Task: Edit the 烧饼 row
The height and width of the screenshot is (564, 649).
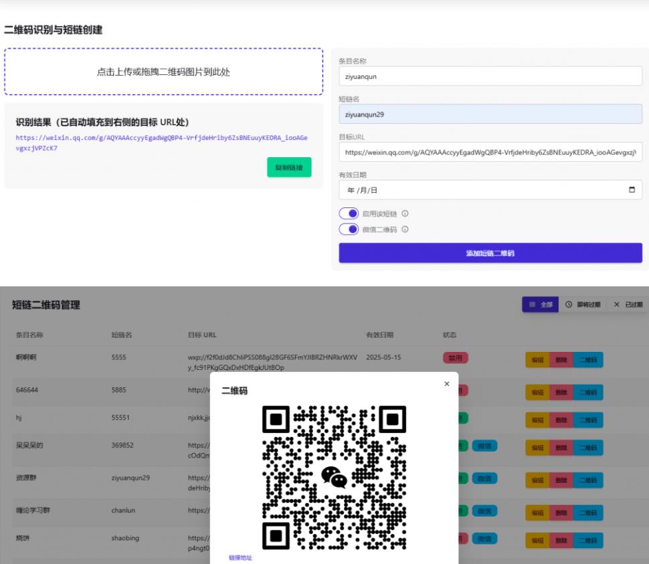Action: [x=537, y=541]
